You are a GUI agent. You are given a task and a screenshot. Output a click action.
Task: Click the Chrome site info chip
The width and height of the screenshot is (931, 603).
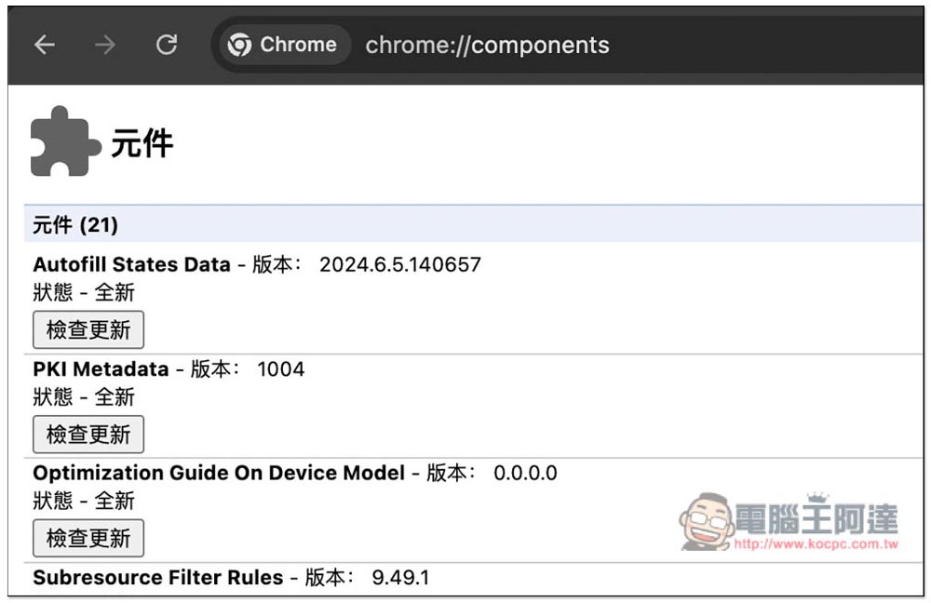(x=283, y=45)
